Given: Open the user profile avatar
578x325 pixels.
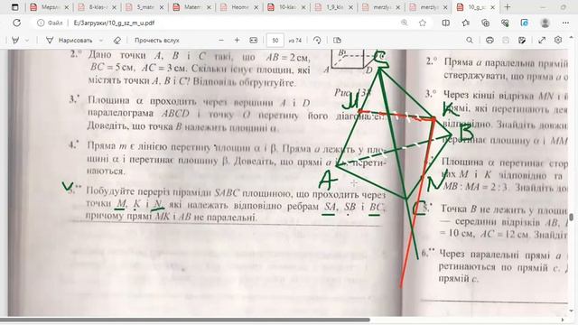Looking at the screenshot, I should coord(545,23).
